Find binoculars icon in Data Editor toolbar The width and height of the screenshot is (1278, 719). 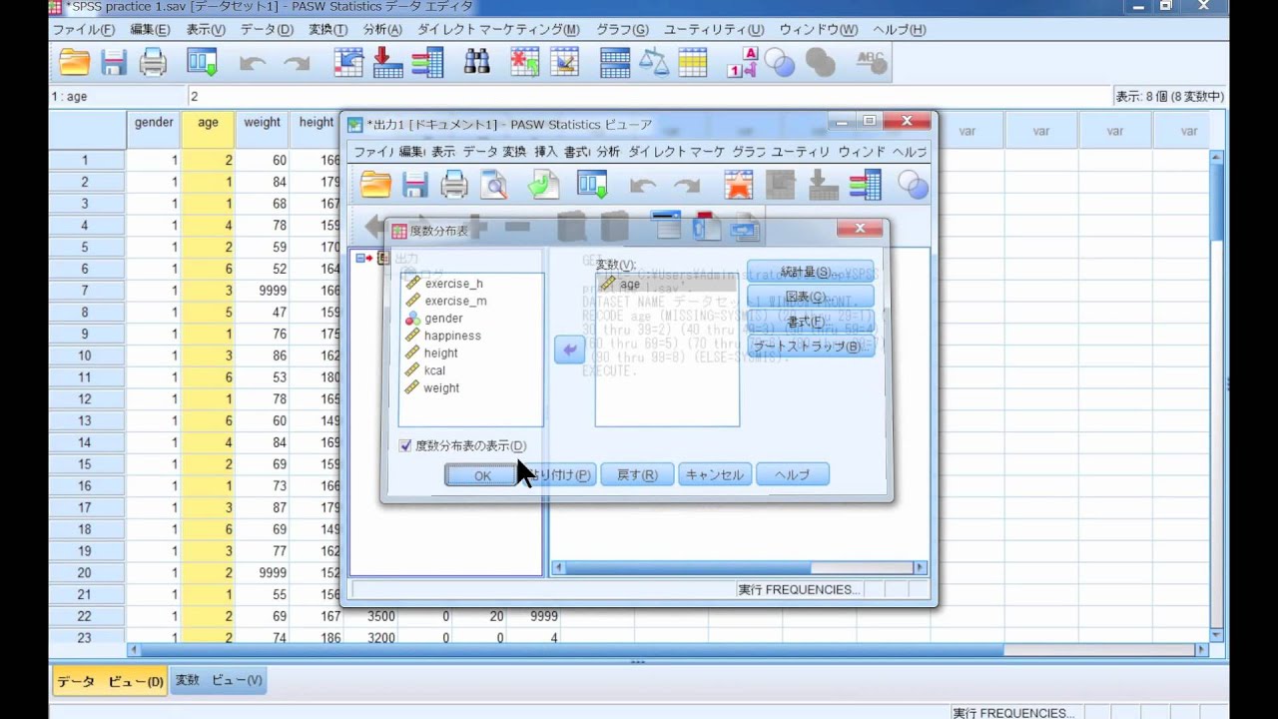(x=477, y=63)
